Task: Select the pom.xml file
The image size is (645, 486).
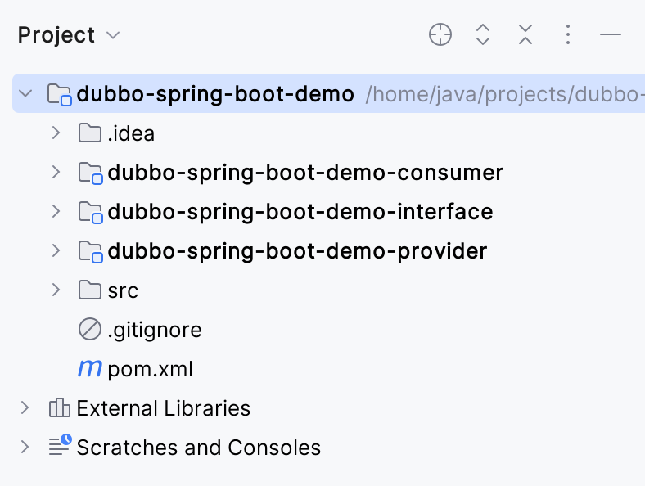Action: pyautogui.click(x=150, y=369)
